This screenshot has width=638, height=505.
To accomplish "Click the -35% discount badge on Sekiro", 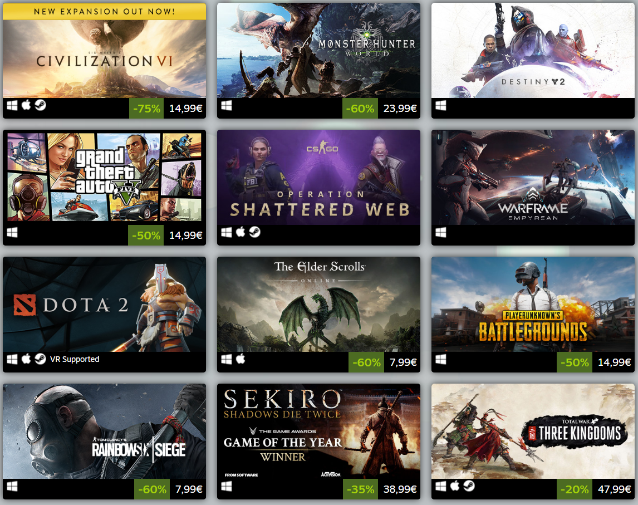I will pyautogui.click(x=361, y=489).
